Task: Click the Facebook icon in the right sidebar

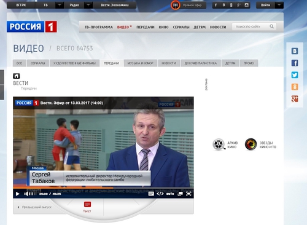Action: pyautogui.click(x=295, y=63)
